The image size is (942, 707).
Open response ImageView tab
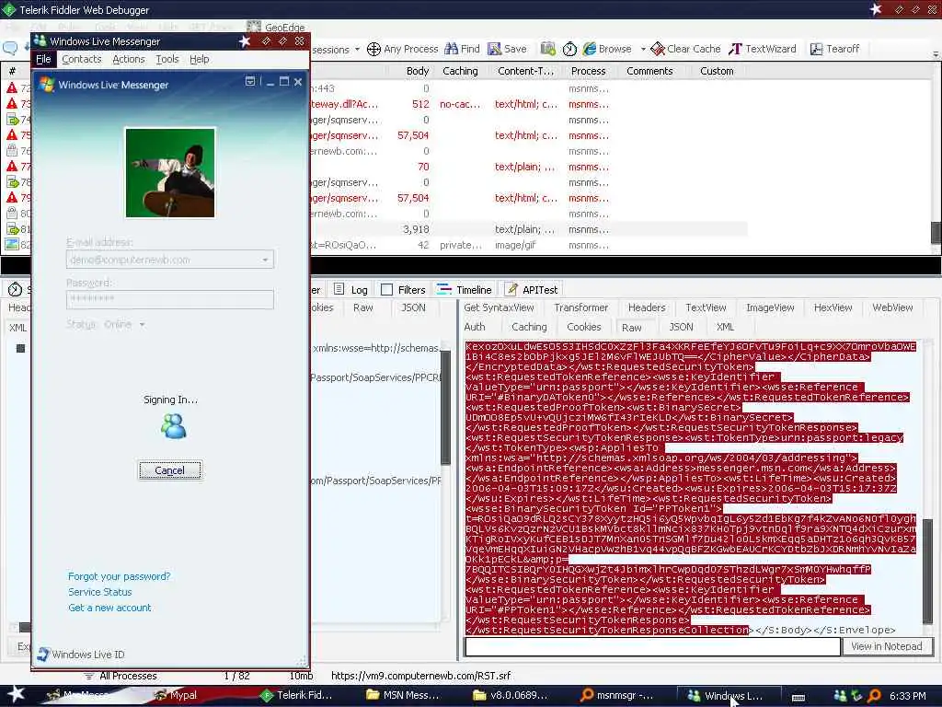(770, 307)
